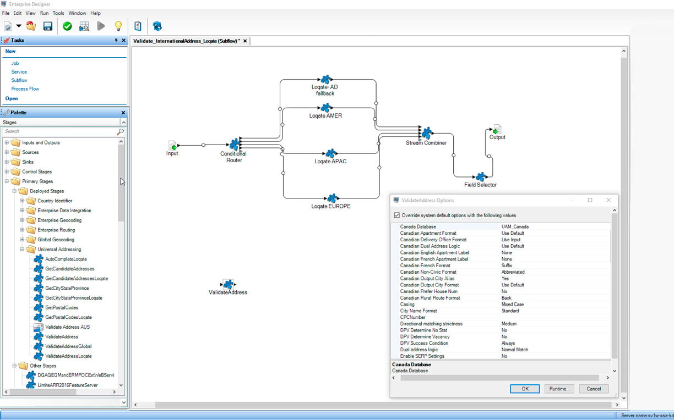Run the flow with the play icon
This screenshot has height=420, width=674.
click(x=101, y=26)
